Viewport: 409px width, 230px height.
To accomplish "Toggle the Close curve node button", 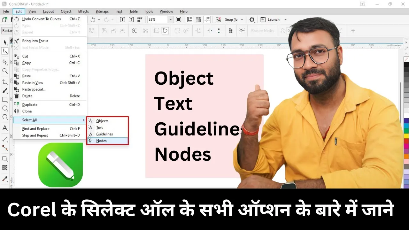I will point(165,31).
